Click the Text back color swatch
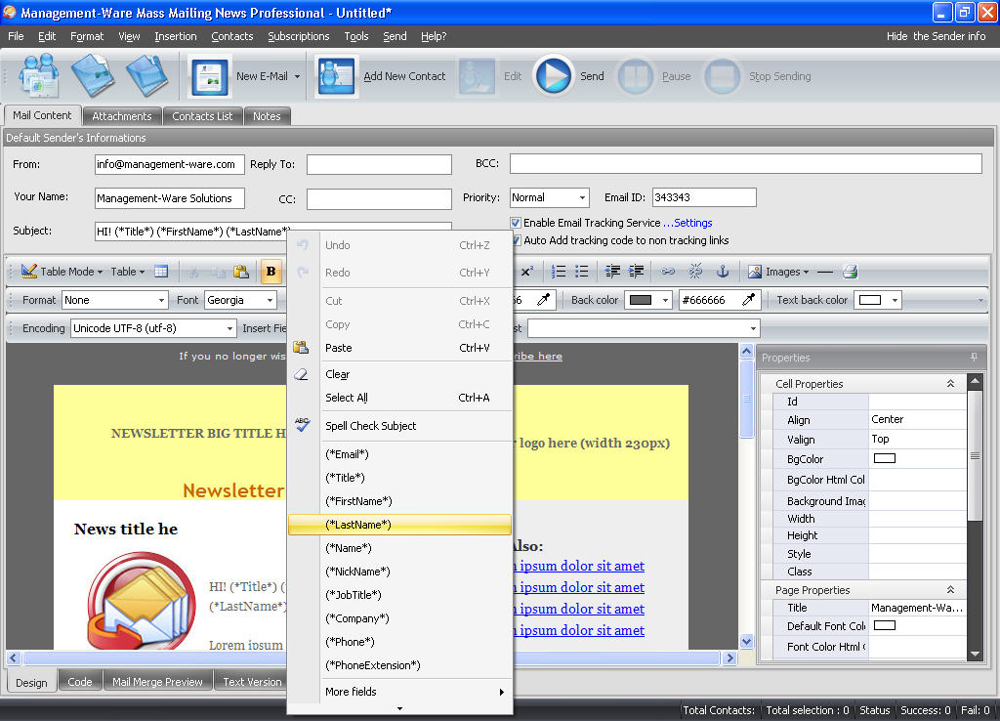Image resolution: width=1000 pixels, height=721 pixels. [x=869, y=300]
